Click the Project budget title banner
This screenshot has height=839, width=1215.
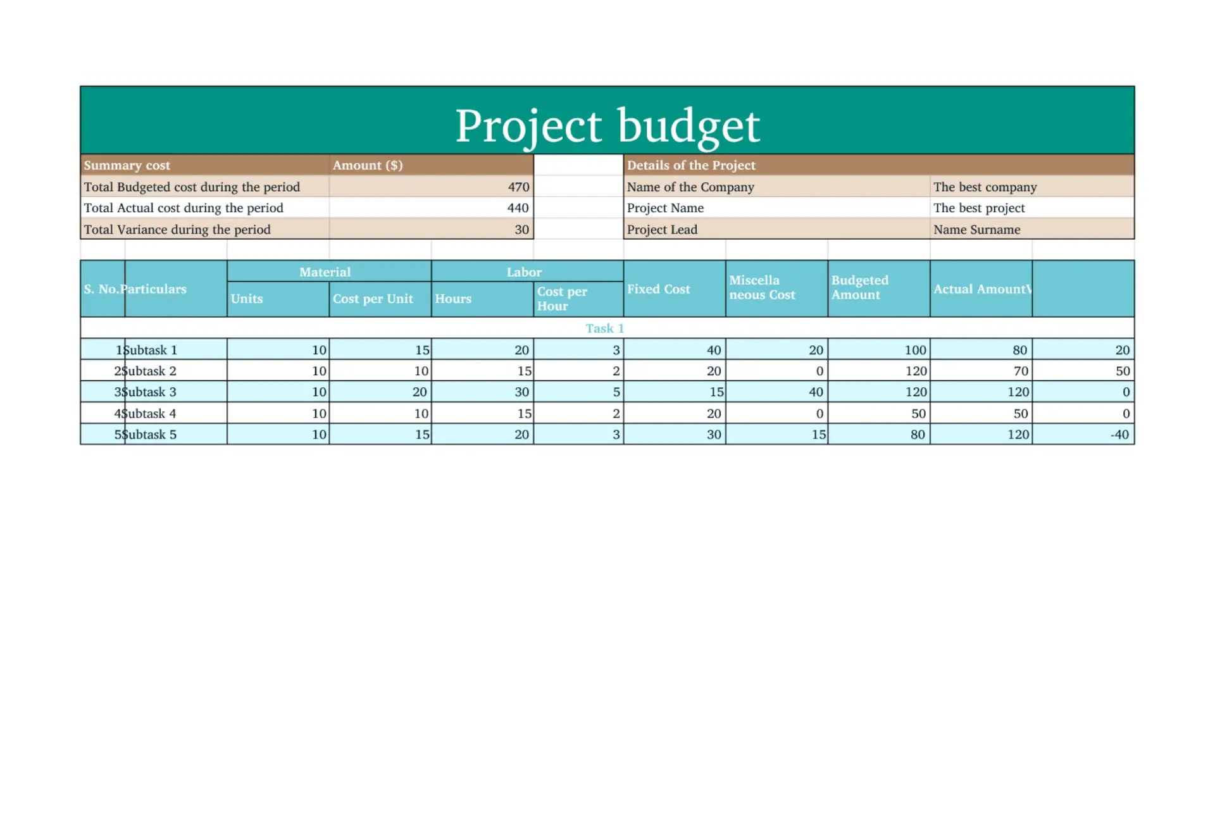click(607, 123)
